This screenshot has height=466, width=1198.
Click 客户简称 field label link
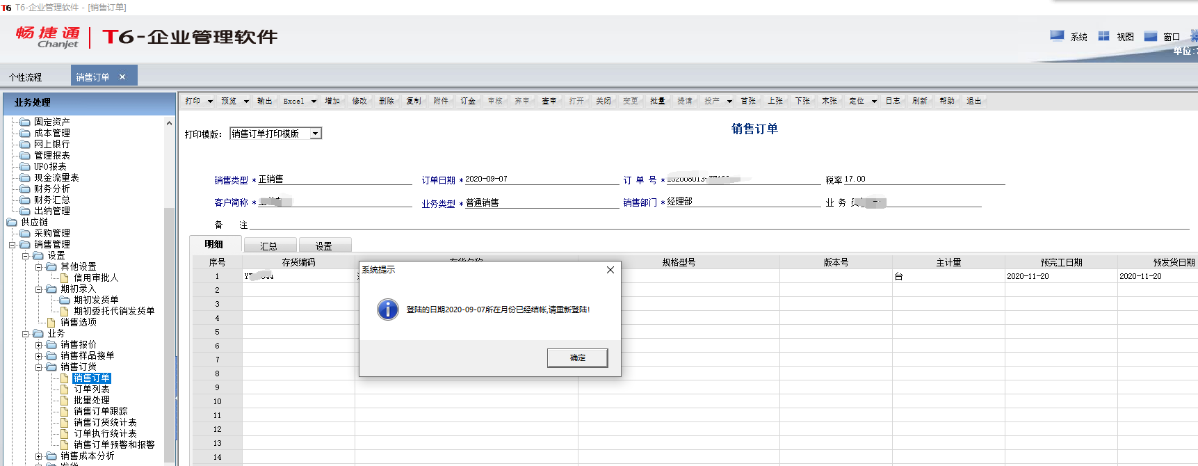[231, 202]
